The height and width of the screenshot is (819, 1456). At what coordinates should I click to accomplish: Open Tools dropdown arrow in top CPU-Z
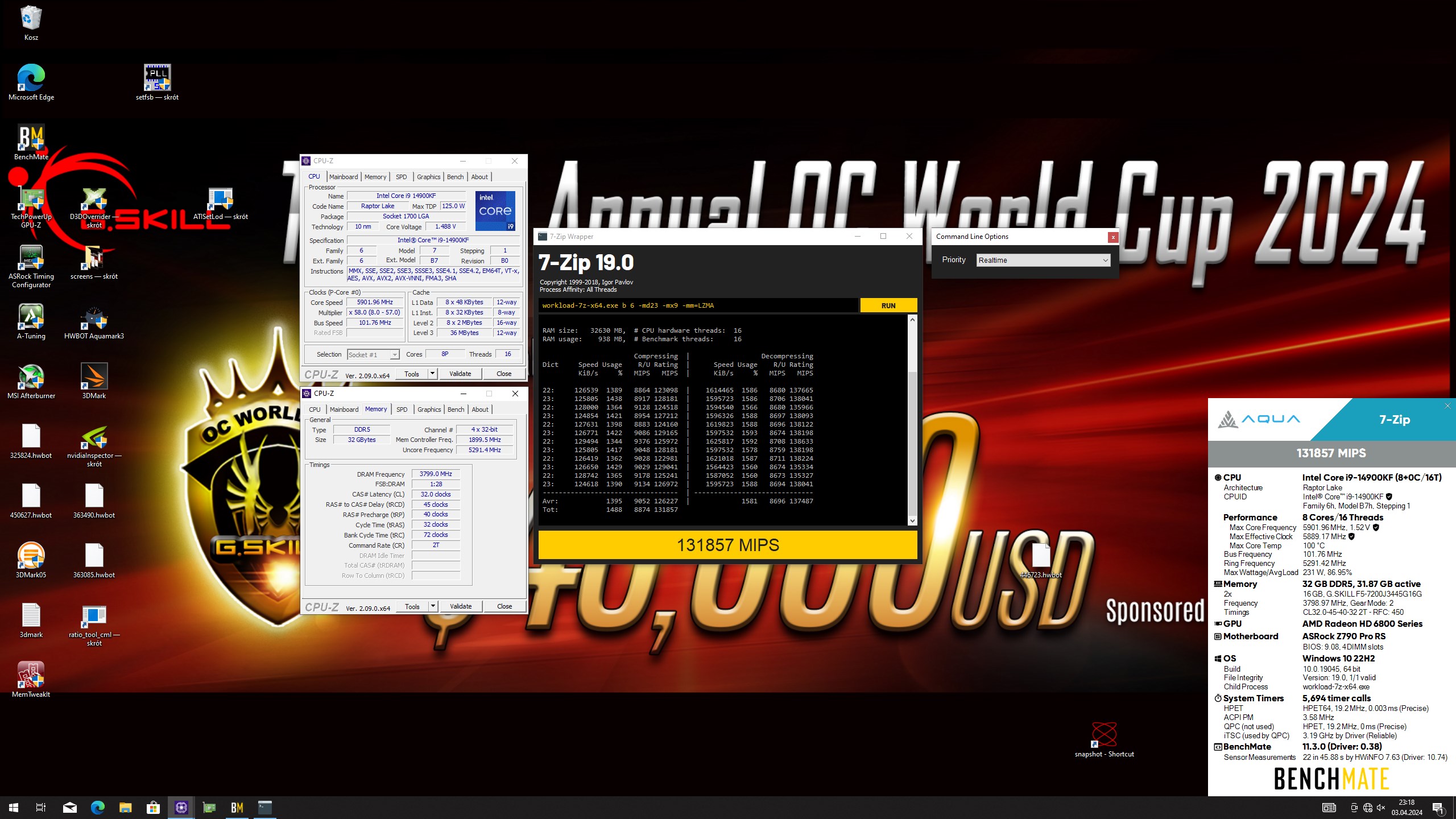(x=432, y=374)
